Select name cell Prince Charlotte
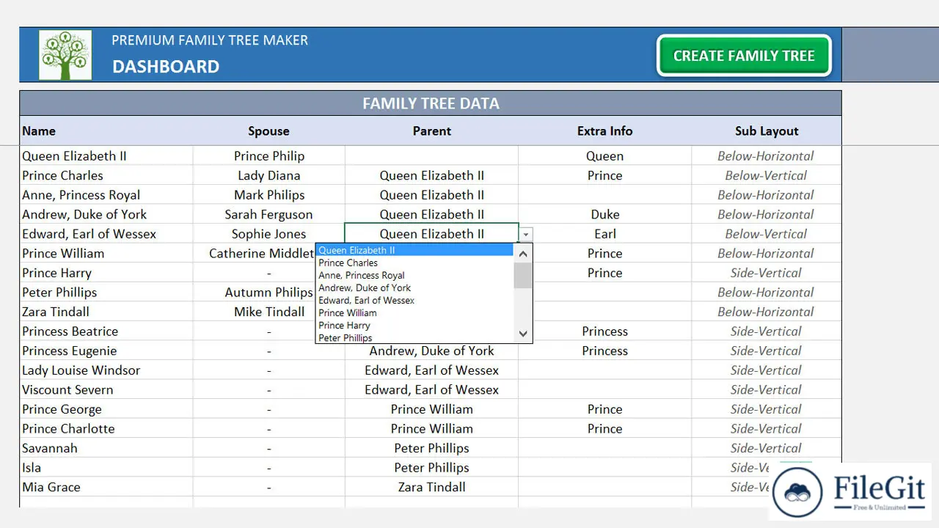Screen dimensions: 939x528 tap(106, 428)
